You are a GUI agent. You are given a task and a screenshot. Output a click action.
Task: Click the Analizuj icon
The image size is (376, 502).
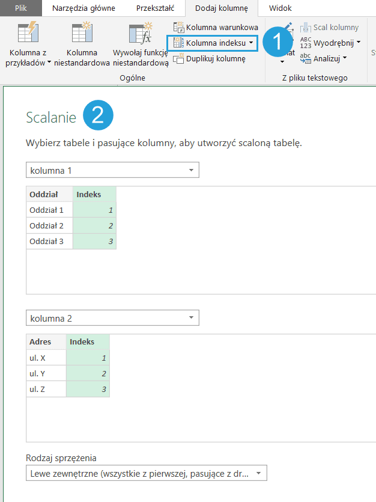tap(306, 58)
